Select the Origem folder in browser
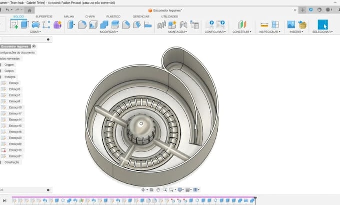Image resolution: width=340 pixels, height=205 pixels. tap(9, 65)
